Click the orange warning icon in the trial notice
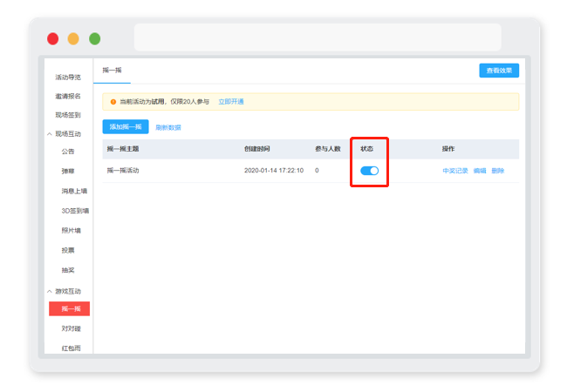 (x=113, y=102)
